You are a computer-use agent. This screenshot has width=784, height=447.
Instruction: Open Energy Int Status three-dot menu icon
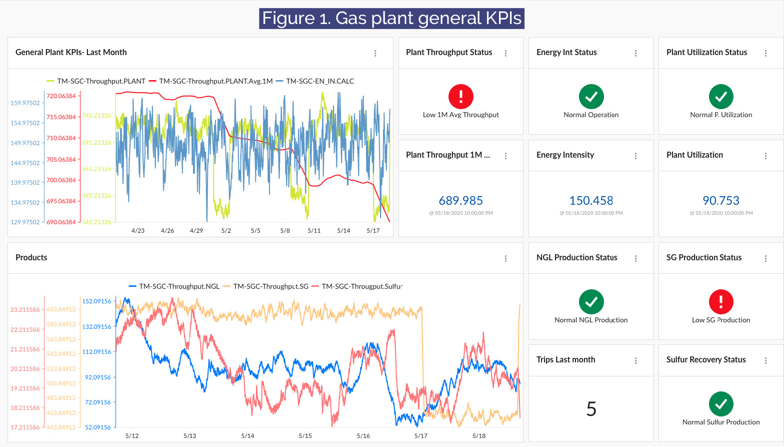click(x=635, y=53)
